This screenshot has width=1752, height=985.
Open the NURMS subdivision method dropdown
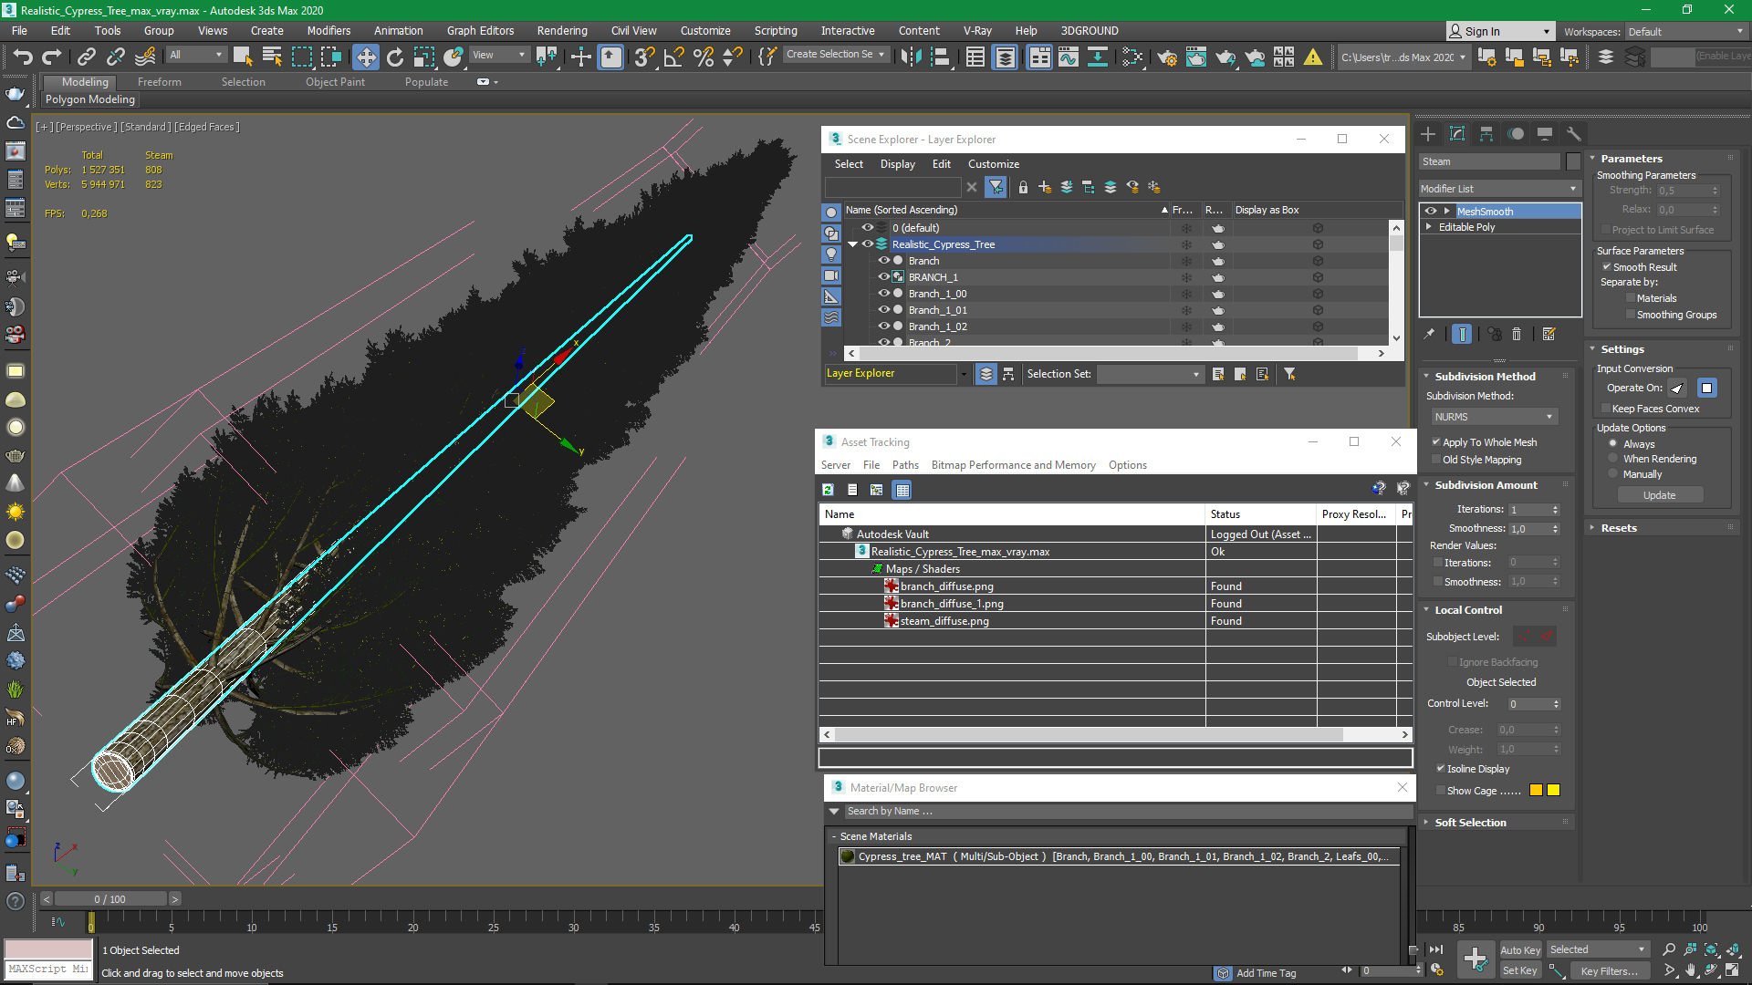click(1493, 417)
